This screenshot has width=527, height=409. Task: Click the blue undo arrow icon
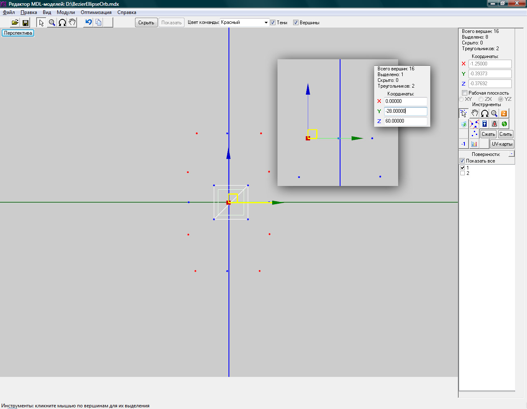88,22
